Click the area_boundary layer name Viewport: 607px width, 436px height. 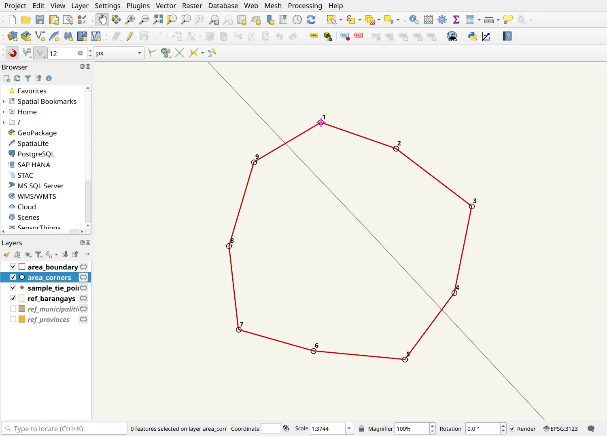(x=53, y=267)
